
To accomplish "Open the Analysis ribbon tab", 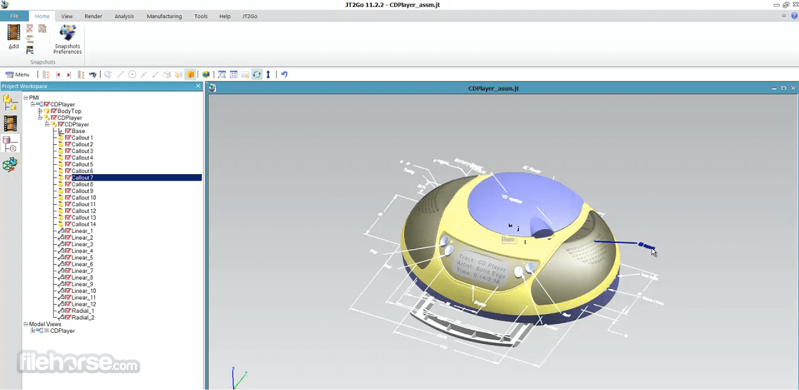I will tap(124, 17).
